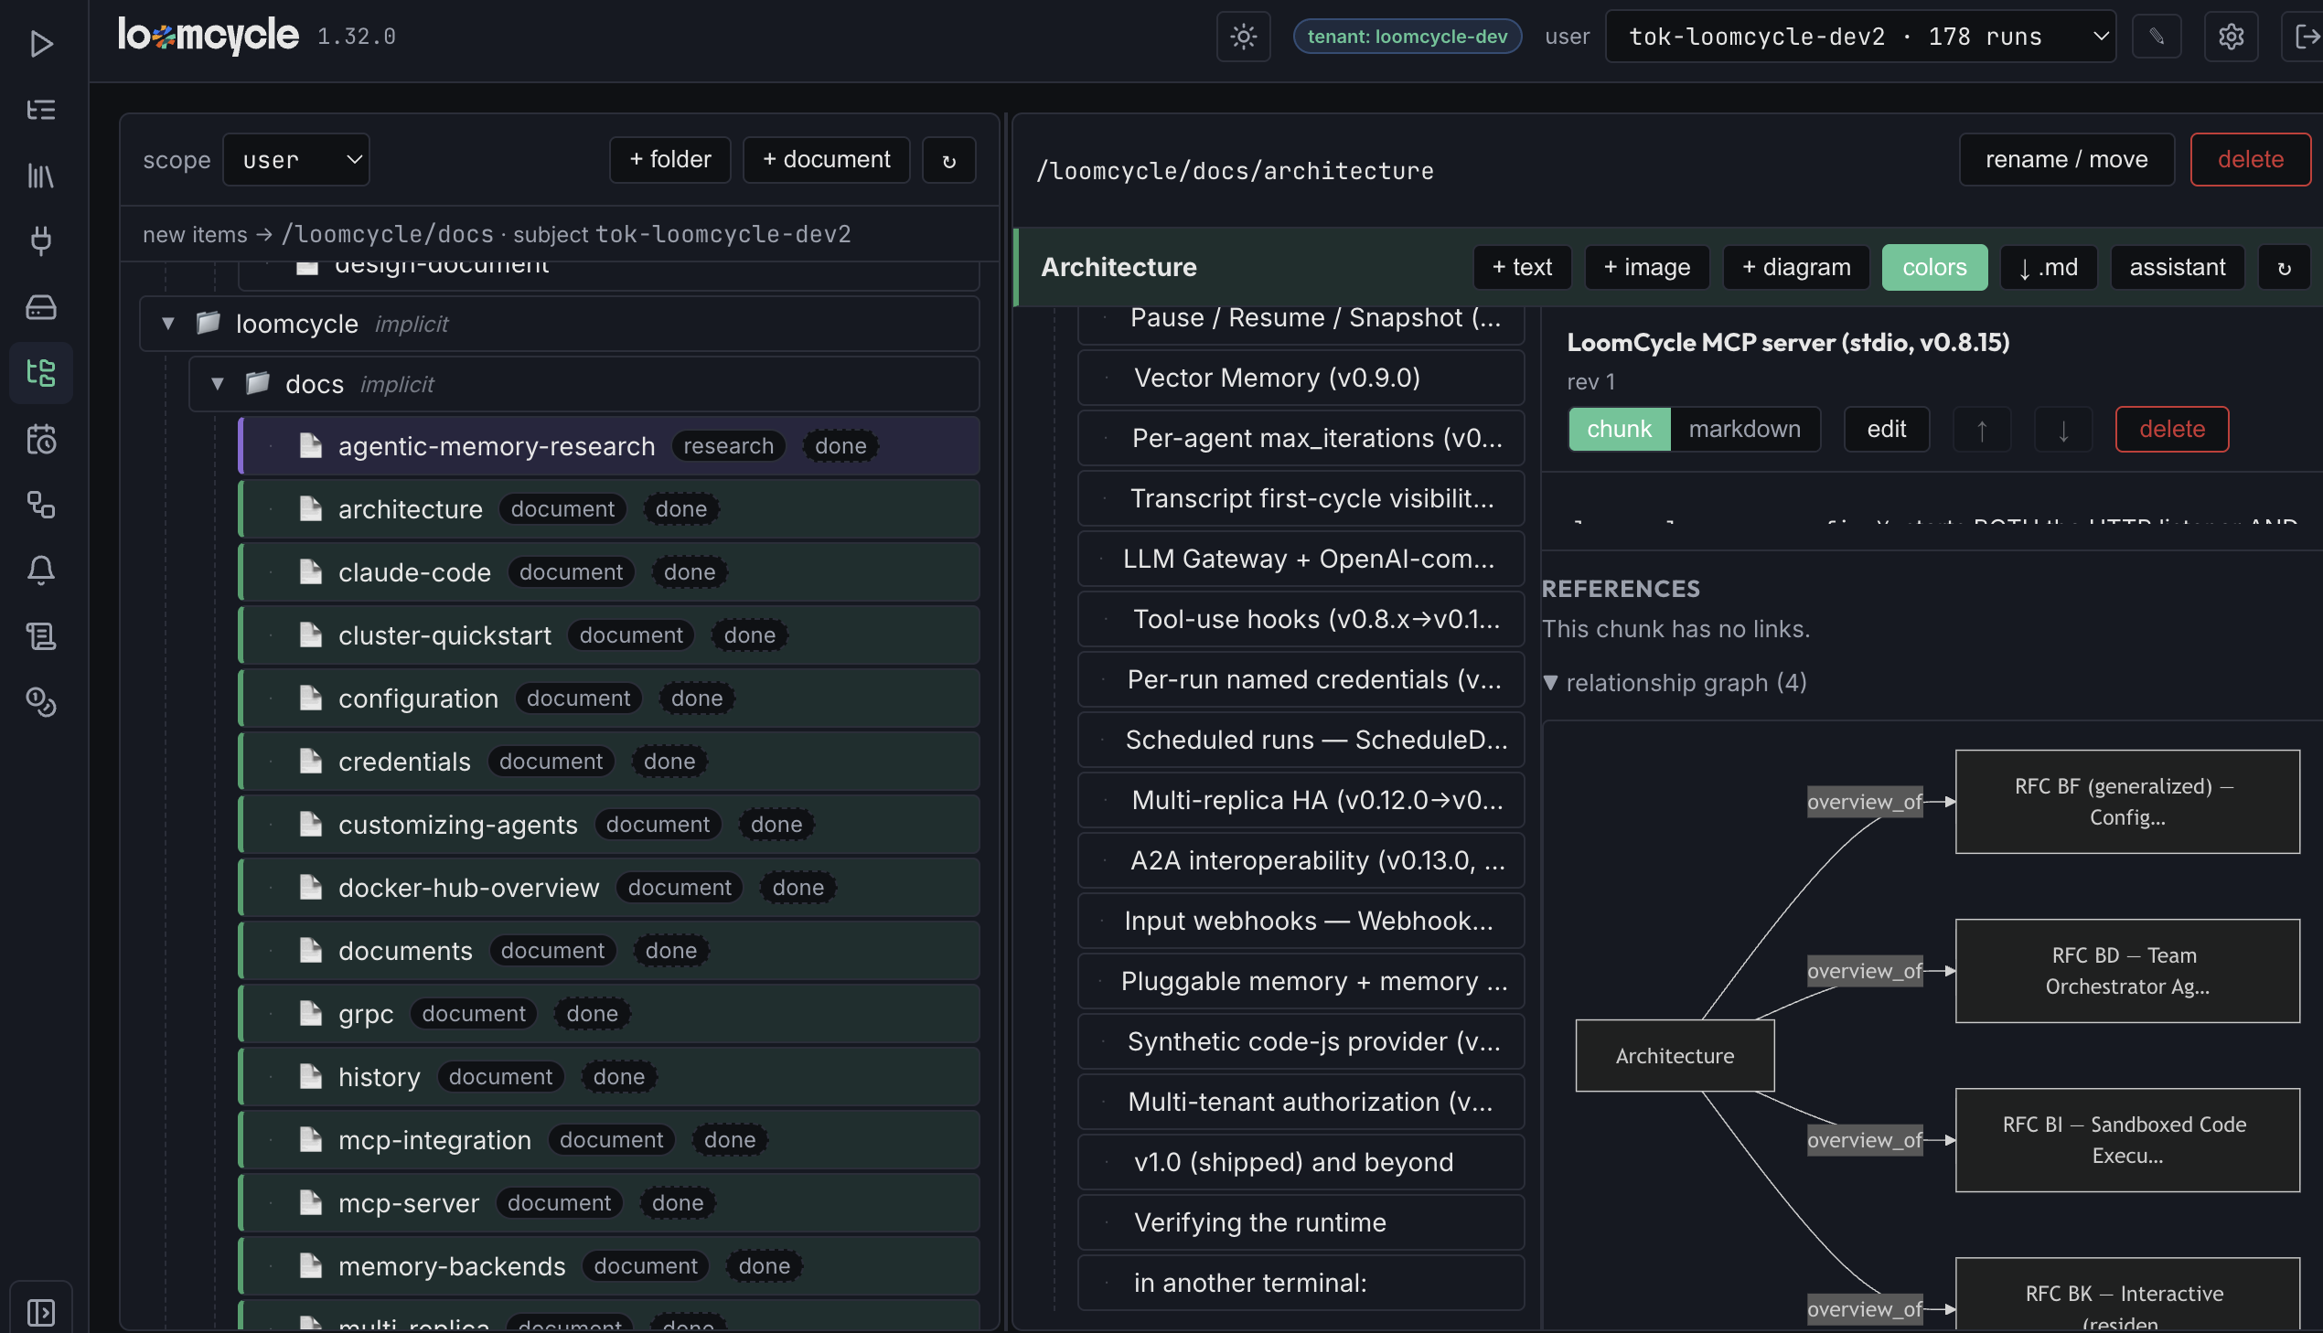Select the Verifying the runtime chunk
This screenshot has width=2323, height=1333.
click(x=1301, y=1223)
